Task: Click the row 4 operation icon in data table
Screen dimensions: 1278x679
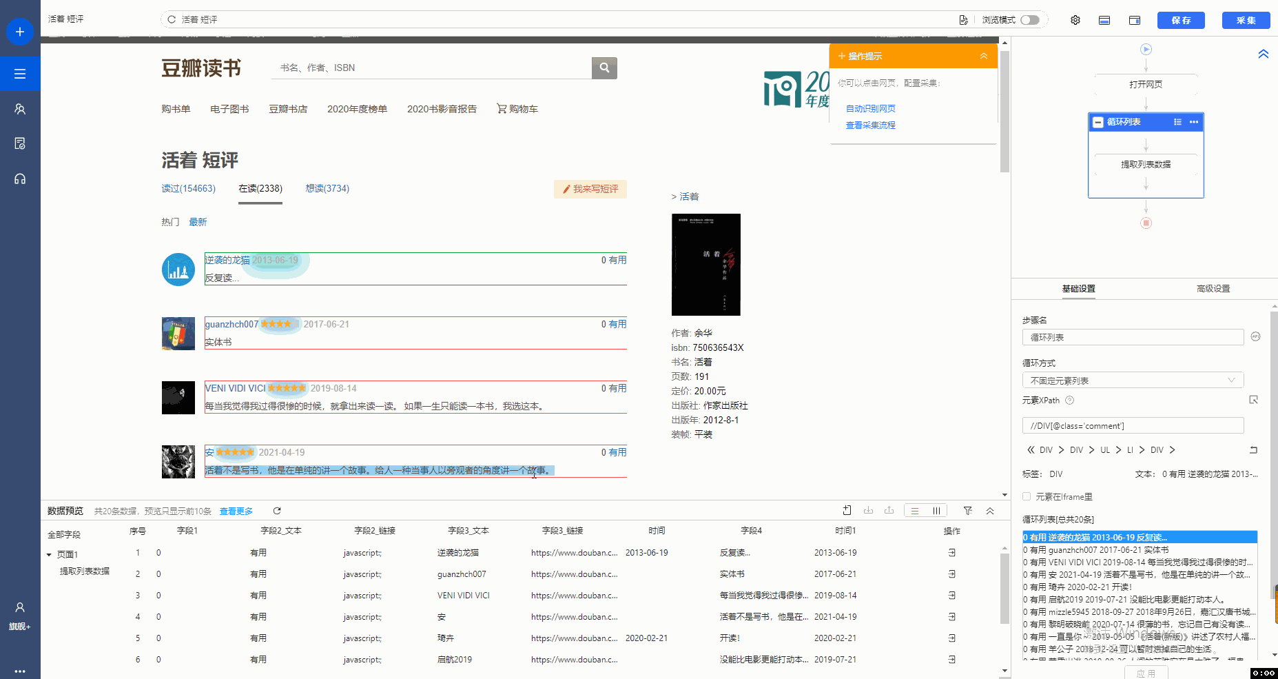Action: (951, 617)
